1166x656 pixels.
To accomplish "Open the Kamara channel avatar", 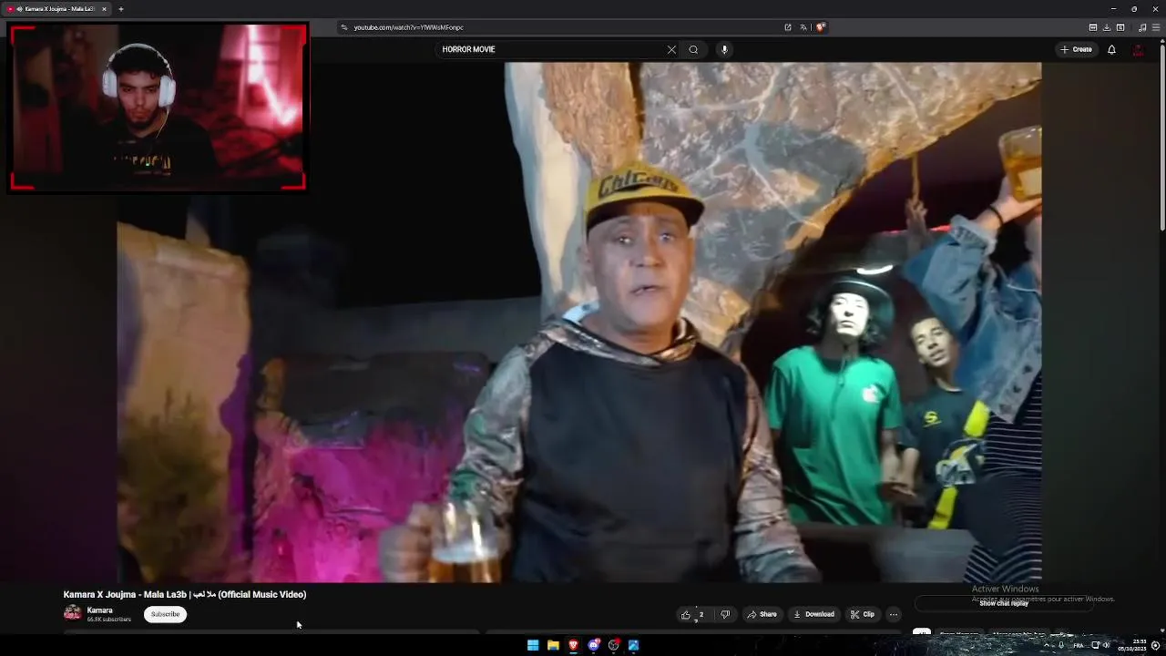I will [x=72, y=614].
